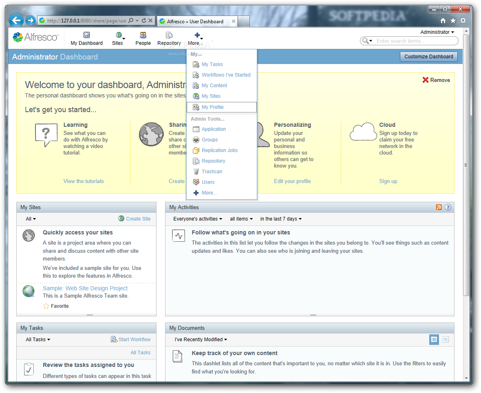The width and height of the screenshot is (481, 393).
Task: Open the Edit your profile link
Action: (292, 181)
